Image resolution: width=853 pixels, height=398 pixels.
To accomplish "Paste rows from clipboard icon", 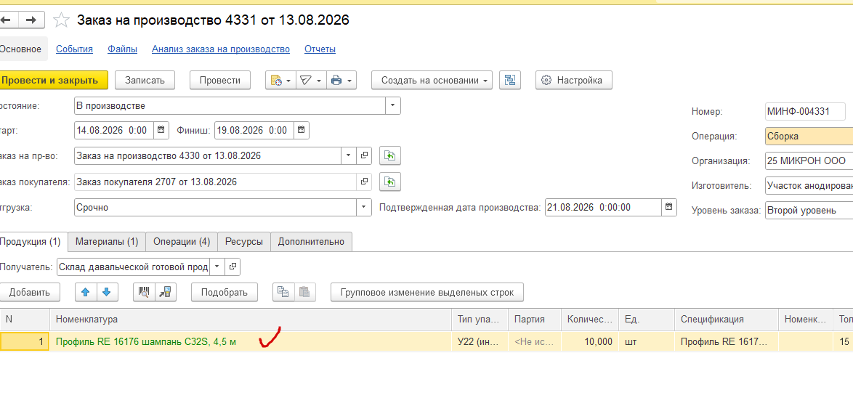I will pyautogui.click(x=305, y=292).
